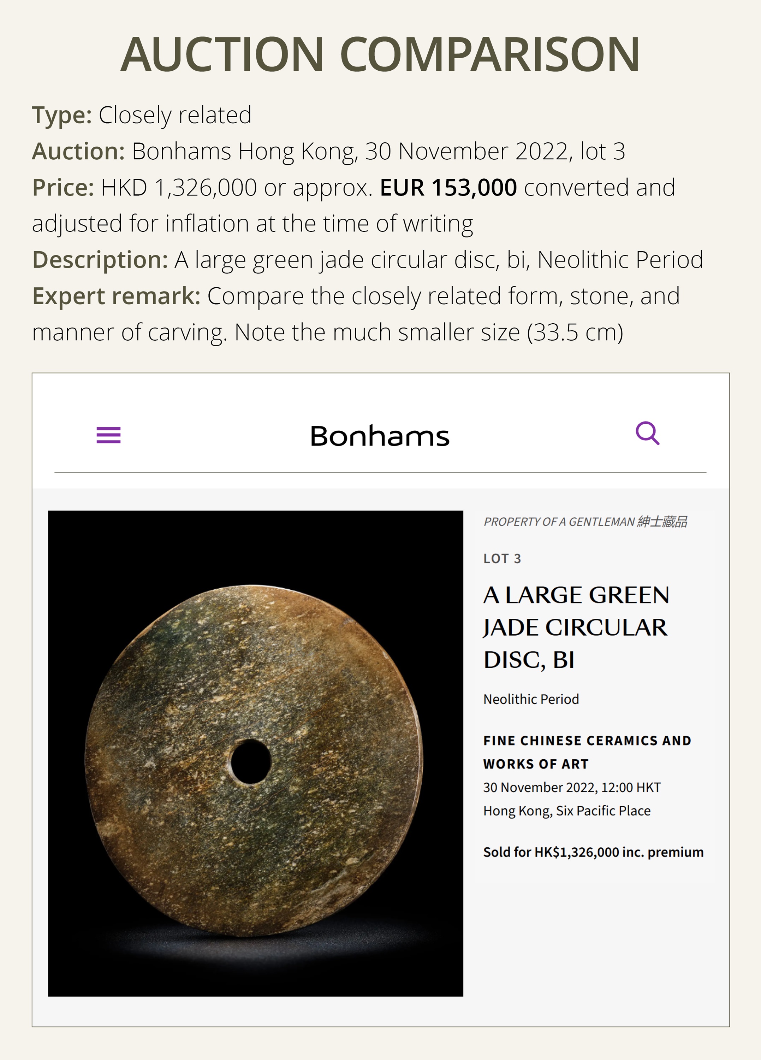Click the central hole of the jade disc
The image size is (761, 1060).
point(251,761)
